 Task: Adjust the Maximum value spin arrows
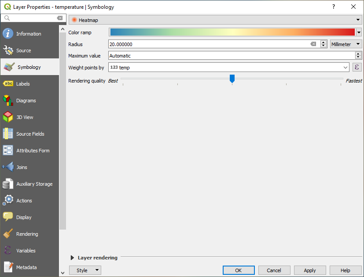point(358,56)
